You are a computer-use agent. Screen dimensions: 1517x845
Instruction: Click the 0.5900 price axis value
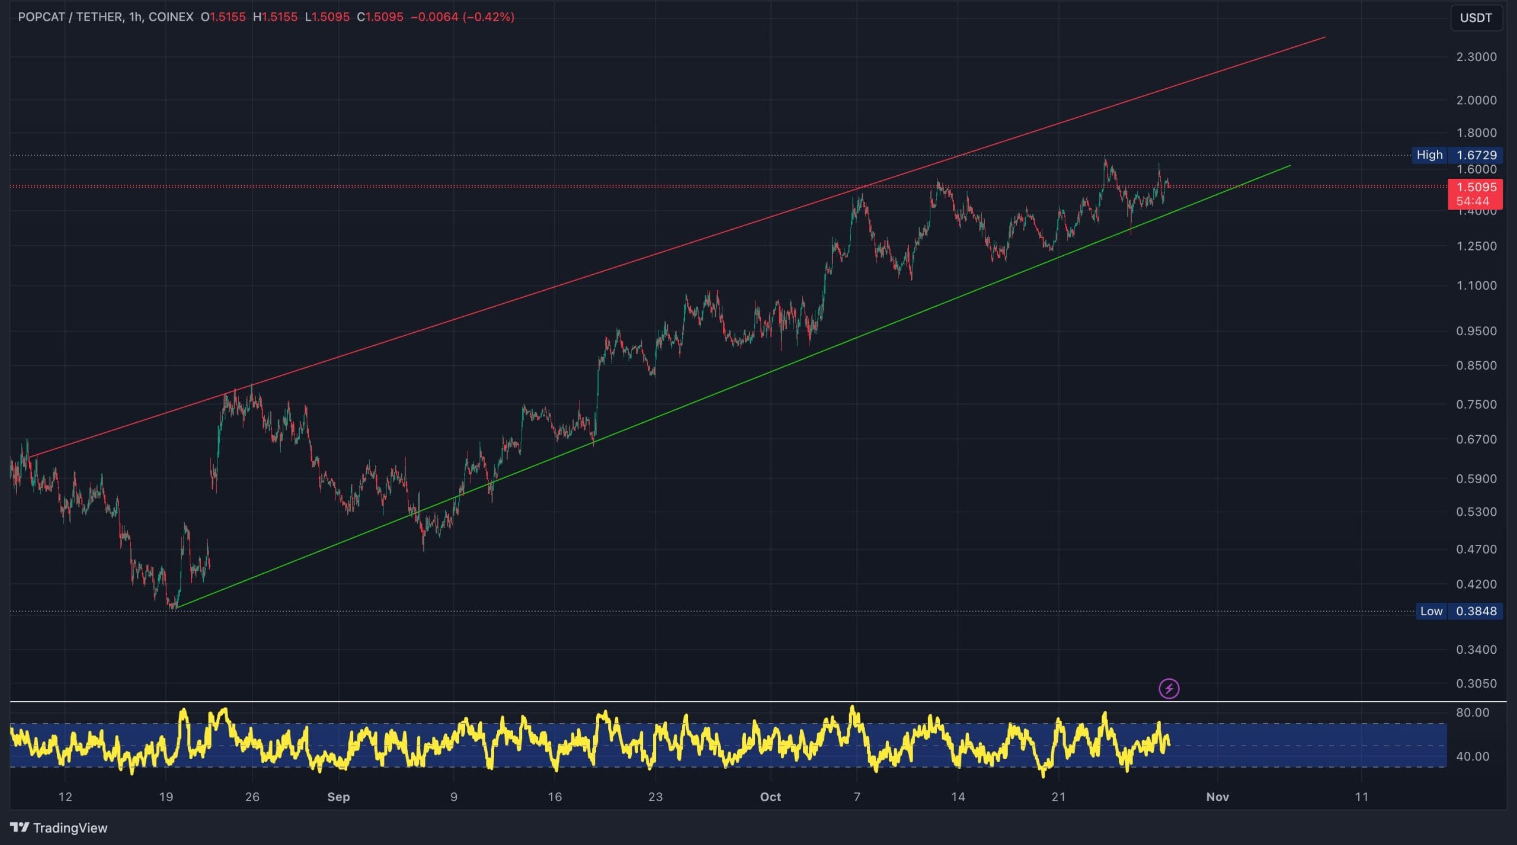[x=1476, y=478]
